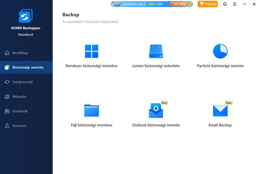Click the SUMMER SALE 80% OFF banner text
Viewport: 258px width, 174px height.
click(x=143, y=4)
